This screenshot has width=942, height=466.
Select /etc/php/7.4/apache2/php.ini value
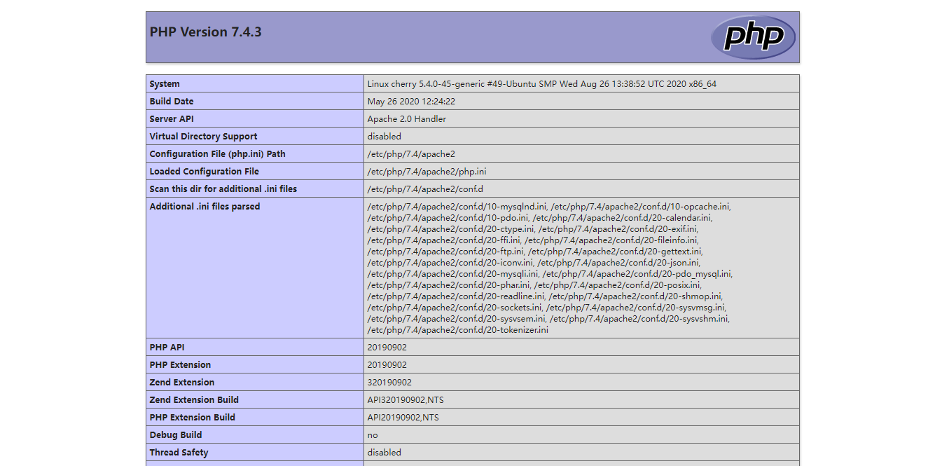point(427,172)
